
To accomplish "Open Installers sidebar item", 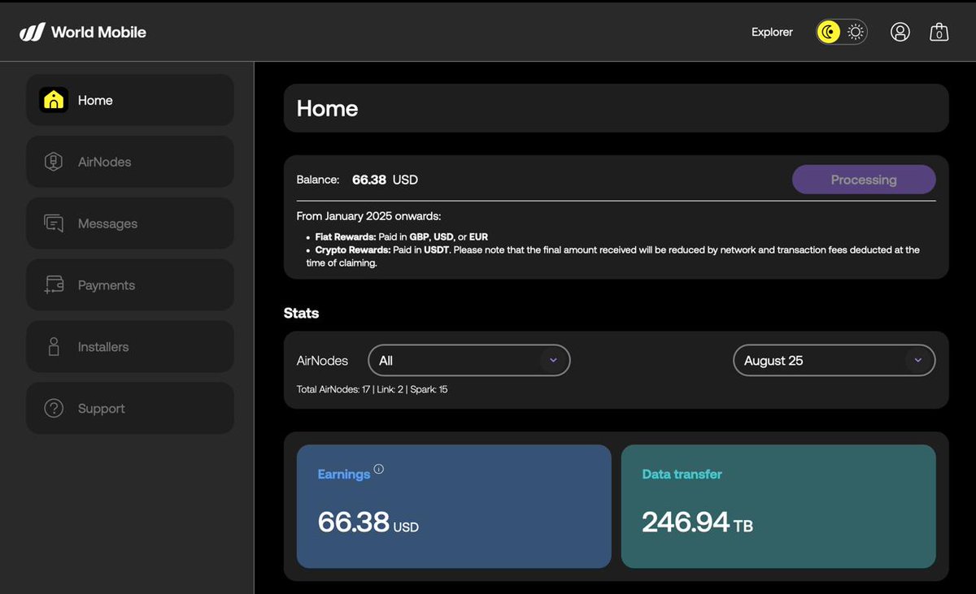I will tap(130, 347).
